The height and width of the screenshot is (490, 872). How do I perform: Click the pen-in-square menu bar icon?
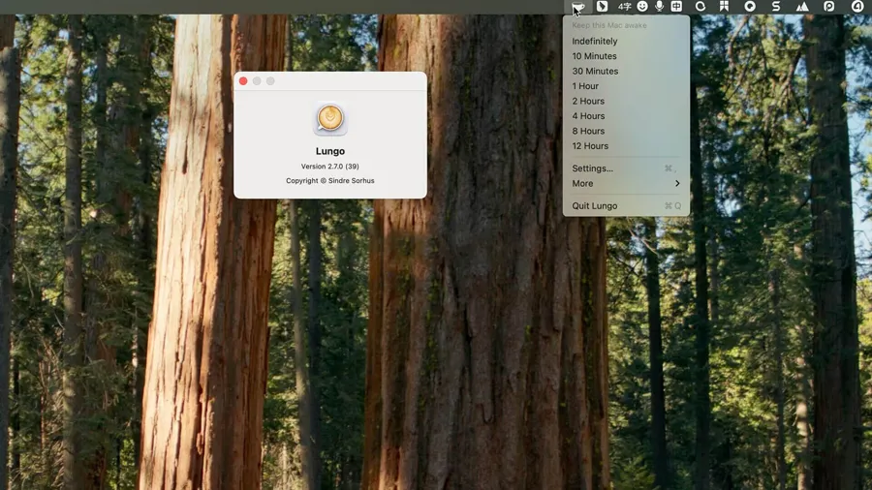[x=602, y=7]
